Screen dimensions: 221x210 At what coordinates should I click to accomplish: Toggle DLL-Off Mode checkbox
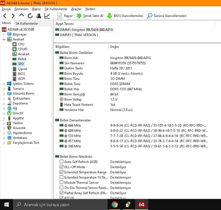[x=61, y=167]
